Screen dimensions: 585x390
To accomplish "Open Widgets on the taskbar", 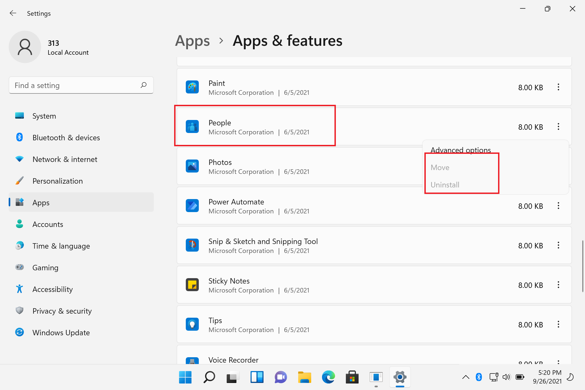I will tap(257, 377).
